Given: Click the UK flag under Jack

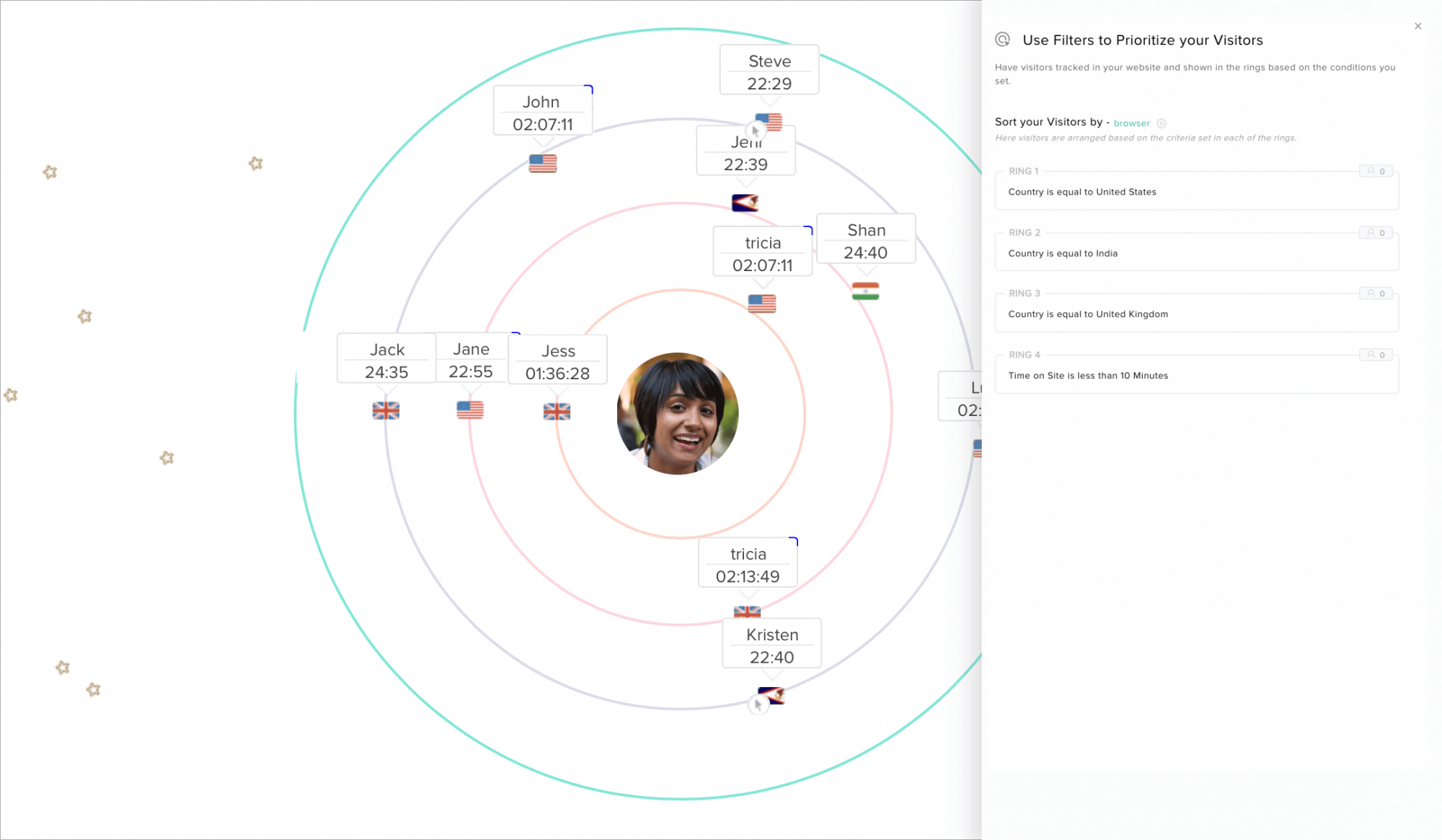Looking at the screenshot, I should [x=386, y=410].
